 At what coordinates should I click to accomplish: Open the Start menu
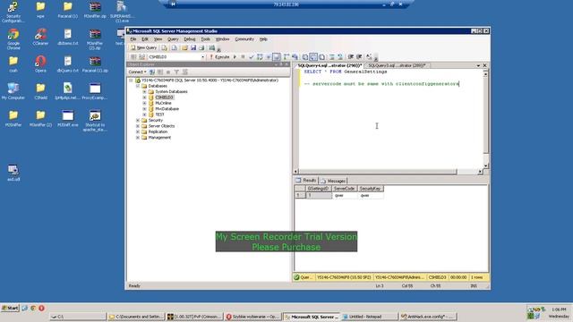pyautogui.click(x=10, y=308)
